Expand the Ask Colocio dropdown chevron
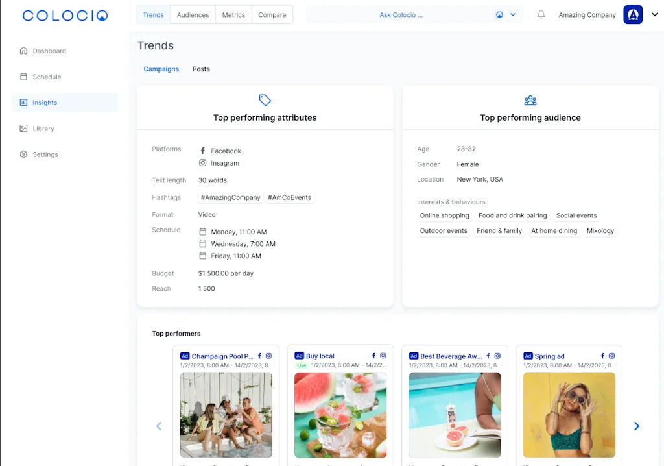The image size is (664, 466). pos(513,15)
